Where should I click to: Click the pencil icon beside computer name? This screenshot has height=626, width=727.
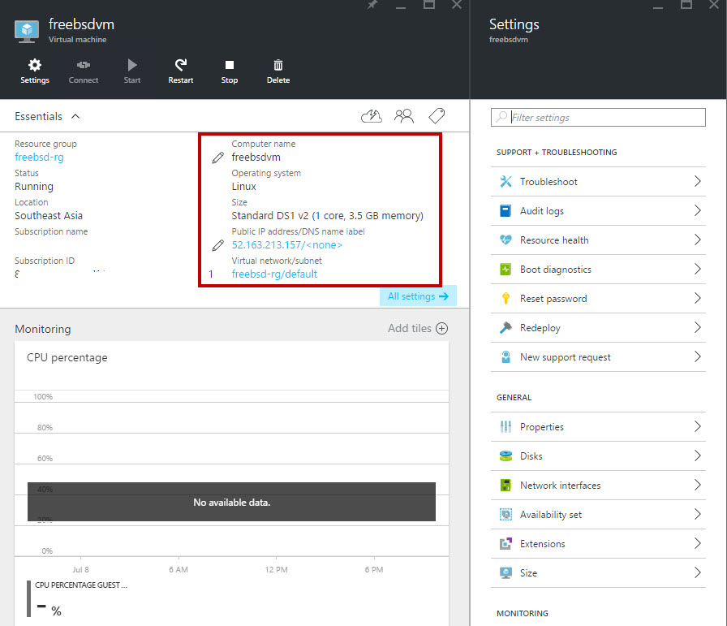coord(218,158)
